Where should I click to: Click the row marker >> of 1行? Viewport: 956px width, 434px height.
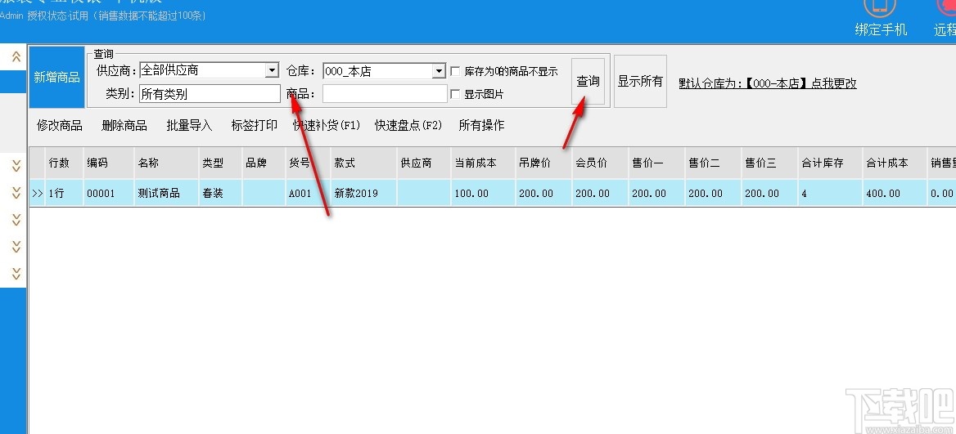37,194
